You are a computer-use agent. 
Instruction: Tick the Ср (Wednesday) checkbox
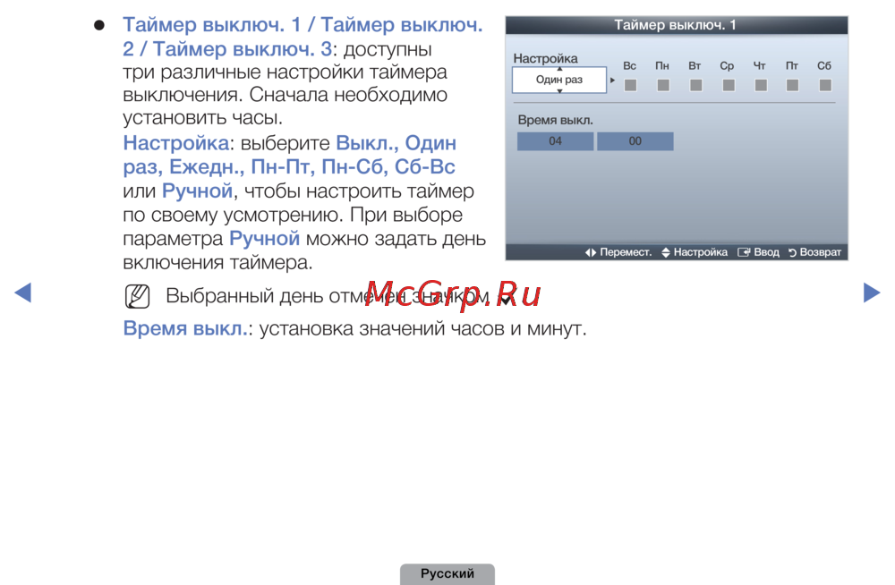728,86
